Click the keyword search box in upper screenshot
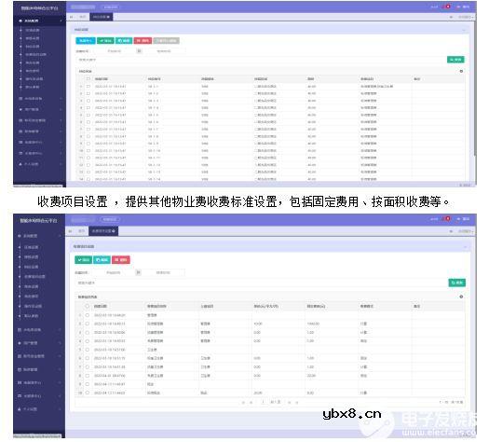 pos(261,60)
